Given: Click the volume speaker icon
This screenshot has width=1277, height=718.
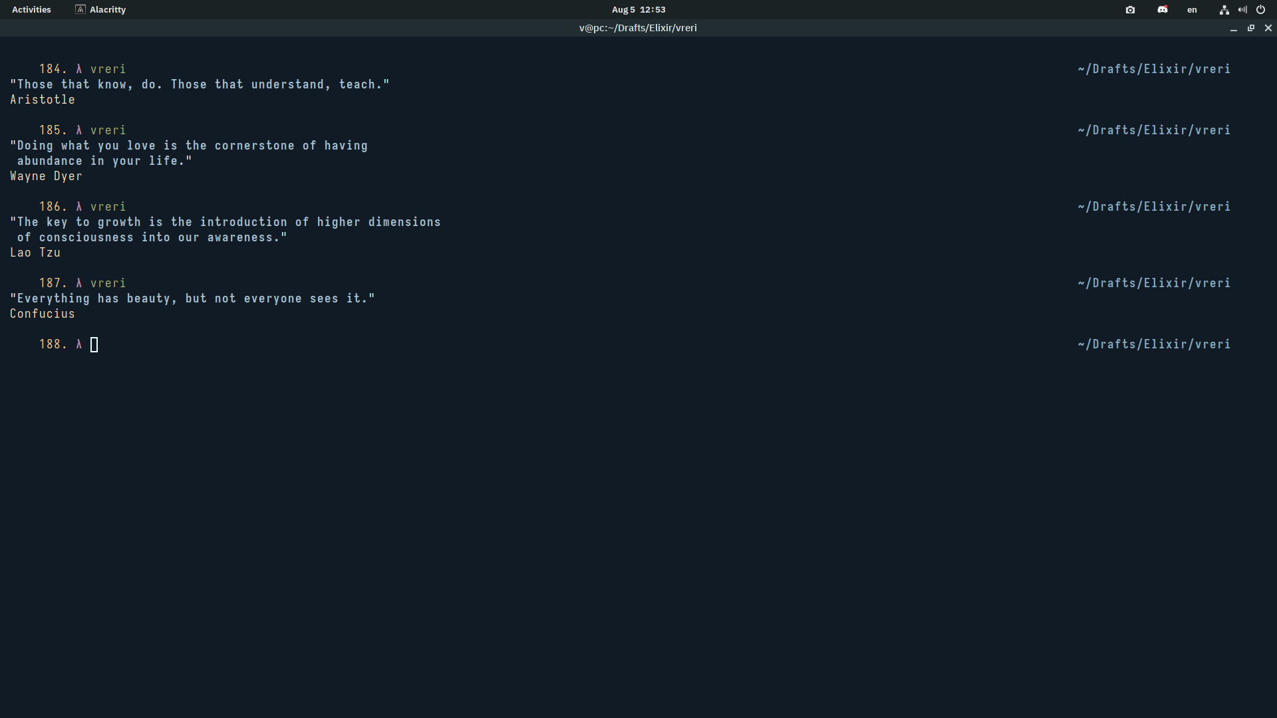Looking at the screenshot, I should pos(1242,10).
